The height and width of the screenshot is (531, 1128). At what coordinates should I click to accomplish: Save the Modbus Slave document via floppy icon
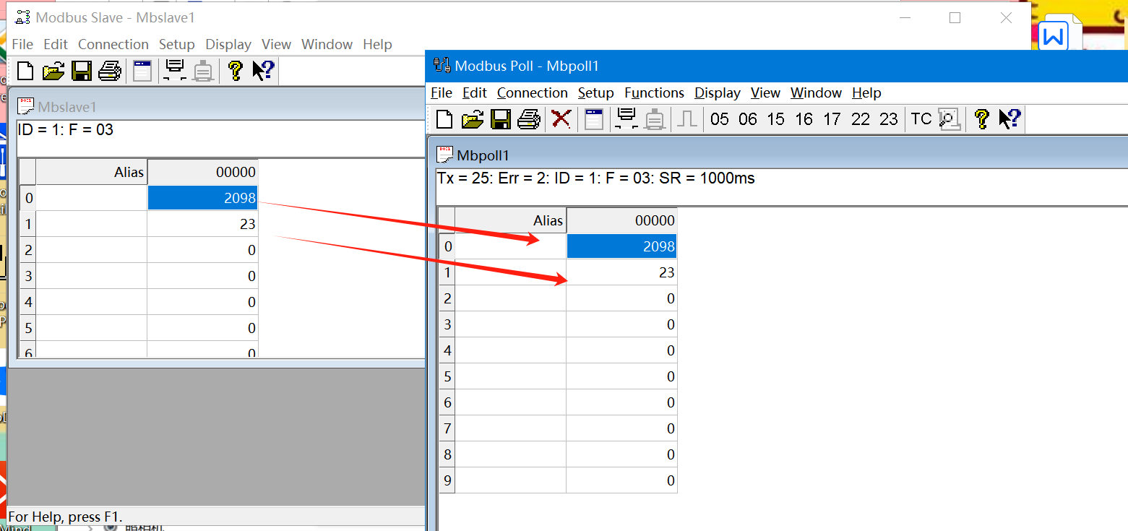(x=82, y=70)
